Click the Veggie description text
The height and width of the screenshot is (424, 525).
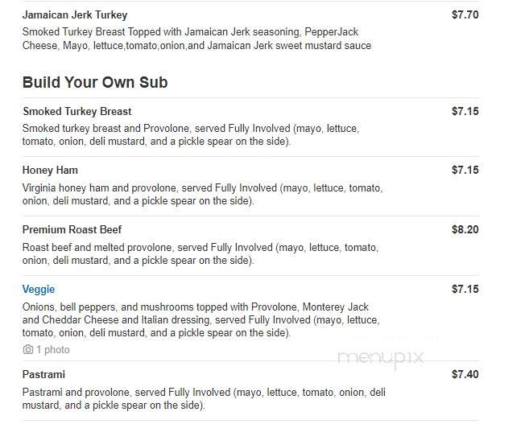tap(200, 320)
